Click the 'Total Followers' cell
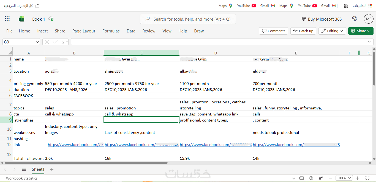Viewport: 376px width, 182px height. click(x=29, y=154)
